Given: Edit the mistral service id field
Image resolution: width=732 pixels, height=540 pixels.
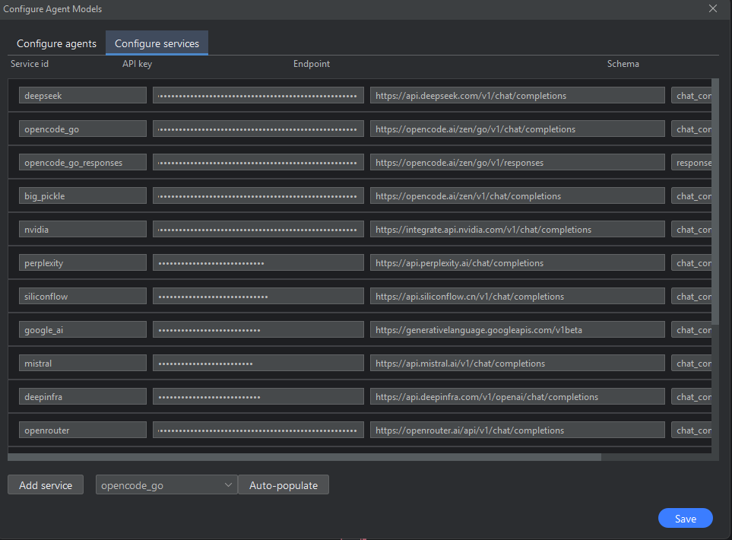Looking at the screenshot, I should (x=83, y=364).
